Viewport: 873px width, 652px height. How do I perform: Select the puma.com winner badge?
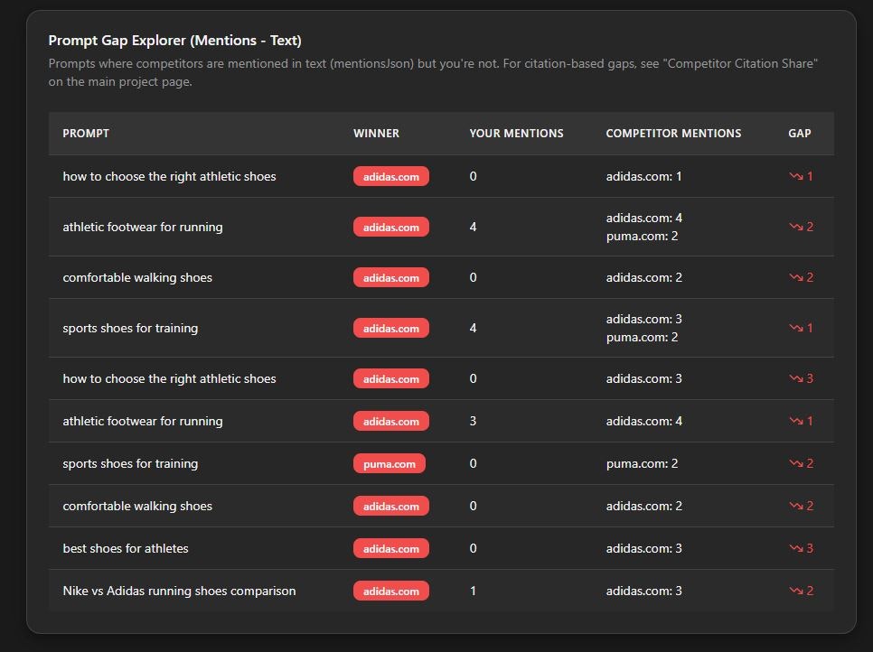click(389, 463)
